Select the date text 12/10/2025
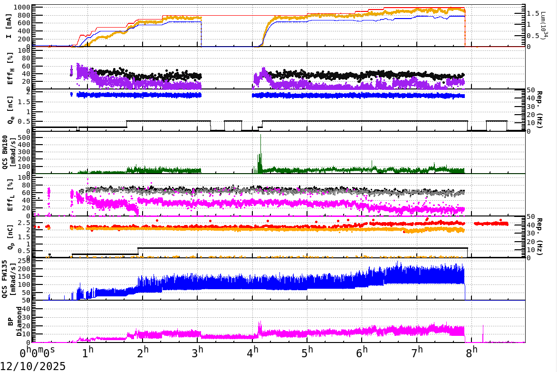Screen dimensions: 557x372 [32, 365]
